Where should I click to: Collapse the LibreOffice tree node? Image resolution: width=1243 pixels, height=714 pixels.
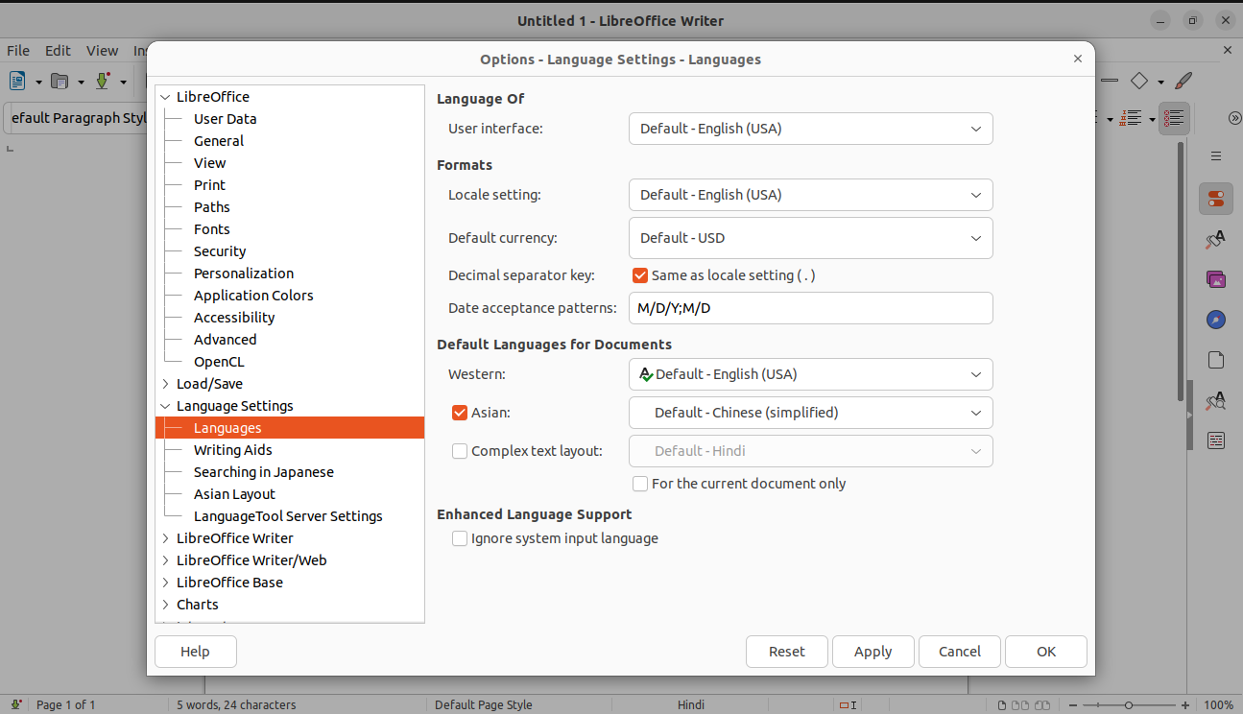[x=166, y=97]
